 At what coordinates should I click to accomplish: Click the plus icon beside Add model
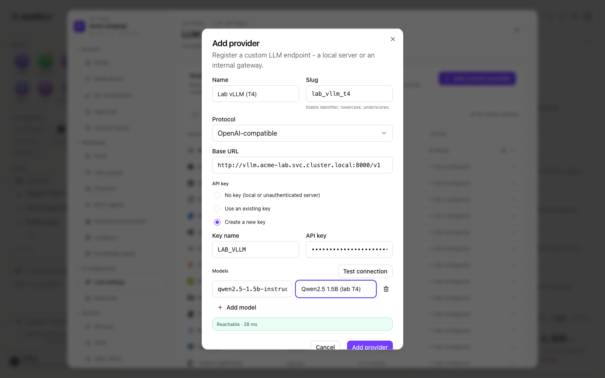point(220,307)
